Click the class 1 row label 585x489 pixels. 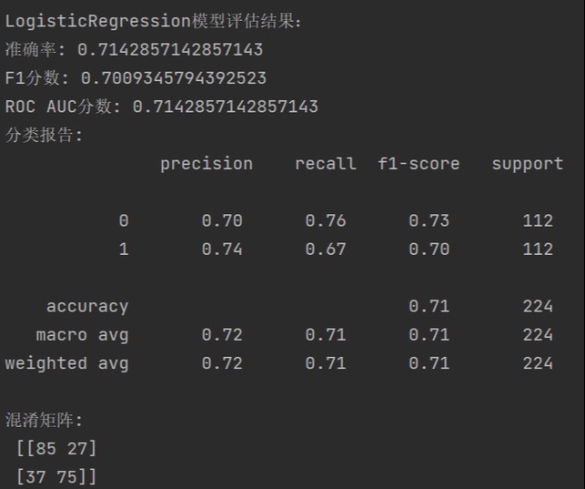click(123, 249)
